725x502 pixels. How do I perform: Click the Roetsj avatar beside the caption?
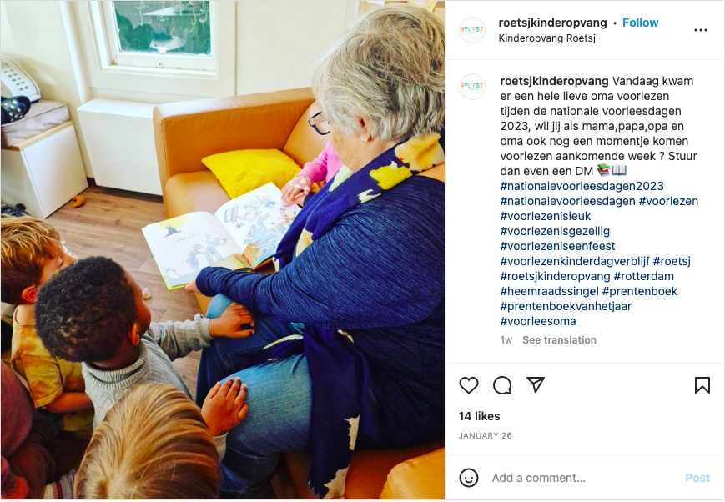472,87
